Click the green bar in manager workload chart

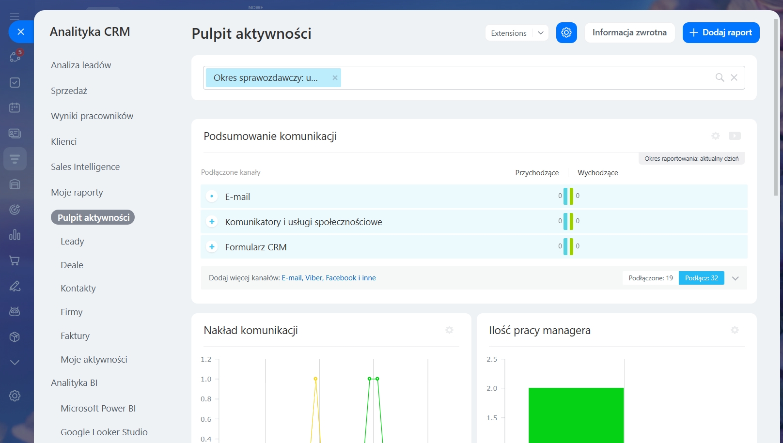576,415
